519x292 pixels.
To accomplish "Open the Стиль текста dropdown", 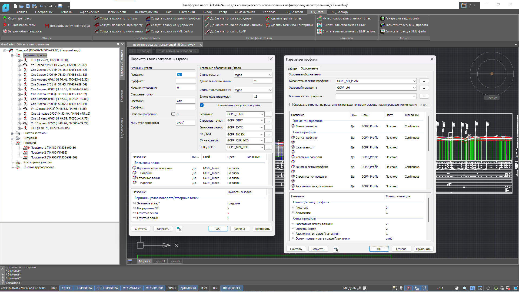I will point(253,75).
